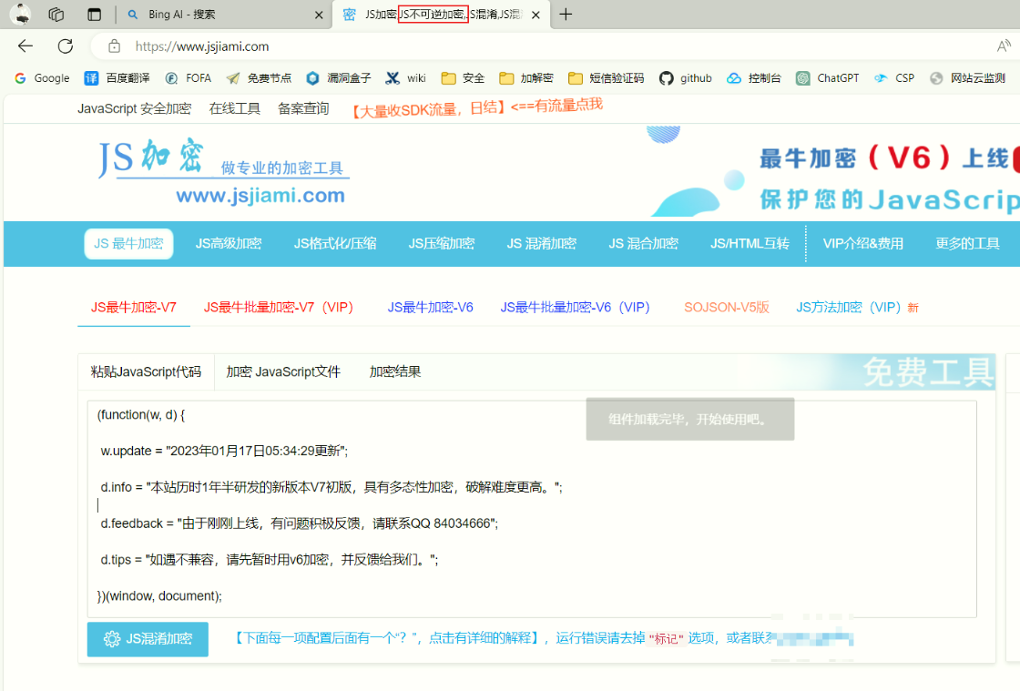Select SOJSON-V5版 sub tab
Image resolution: width=1020 pixels, height=691 pixels.
pos(727,308)
